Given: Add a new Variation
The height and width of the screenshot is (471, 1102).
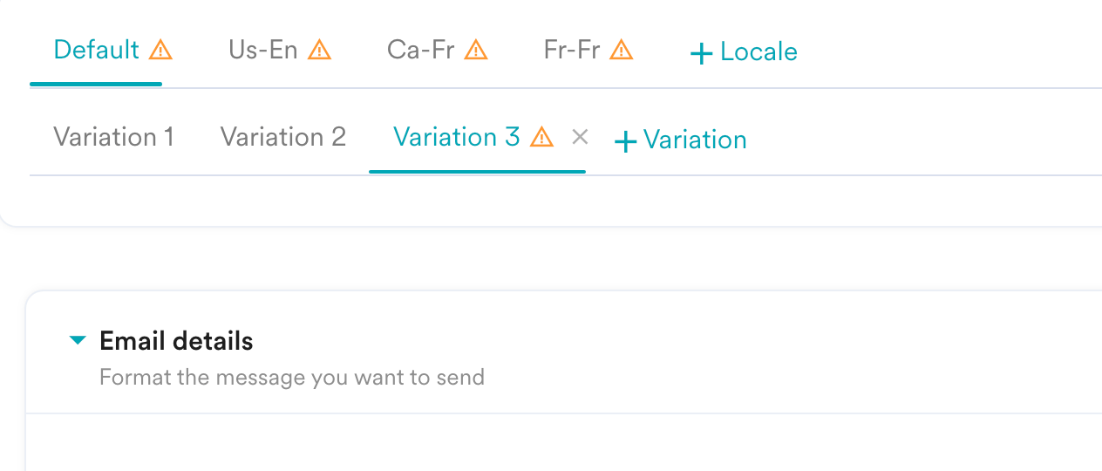Looking at the screenshot, I should (681, 140).
